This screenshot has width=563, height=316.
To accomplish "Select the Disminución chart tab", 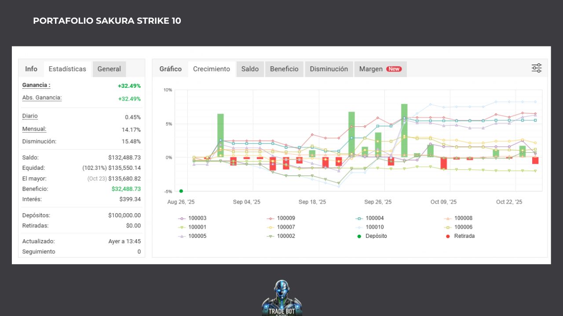I will click(x=329, y=69).
